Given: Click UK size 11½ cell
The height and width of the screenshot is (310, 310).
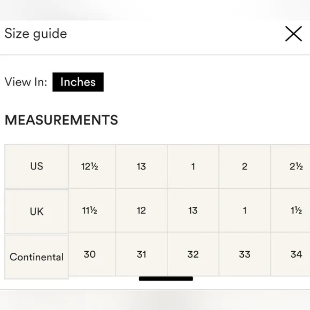Looking at the screenshot, I should (92, 211).
